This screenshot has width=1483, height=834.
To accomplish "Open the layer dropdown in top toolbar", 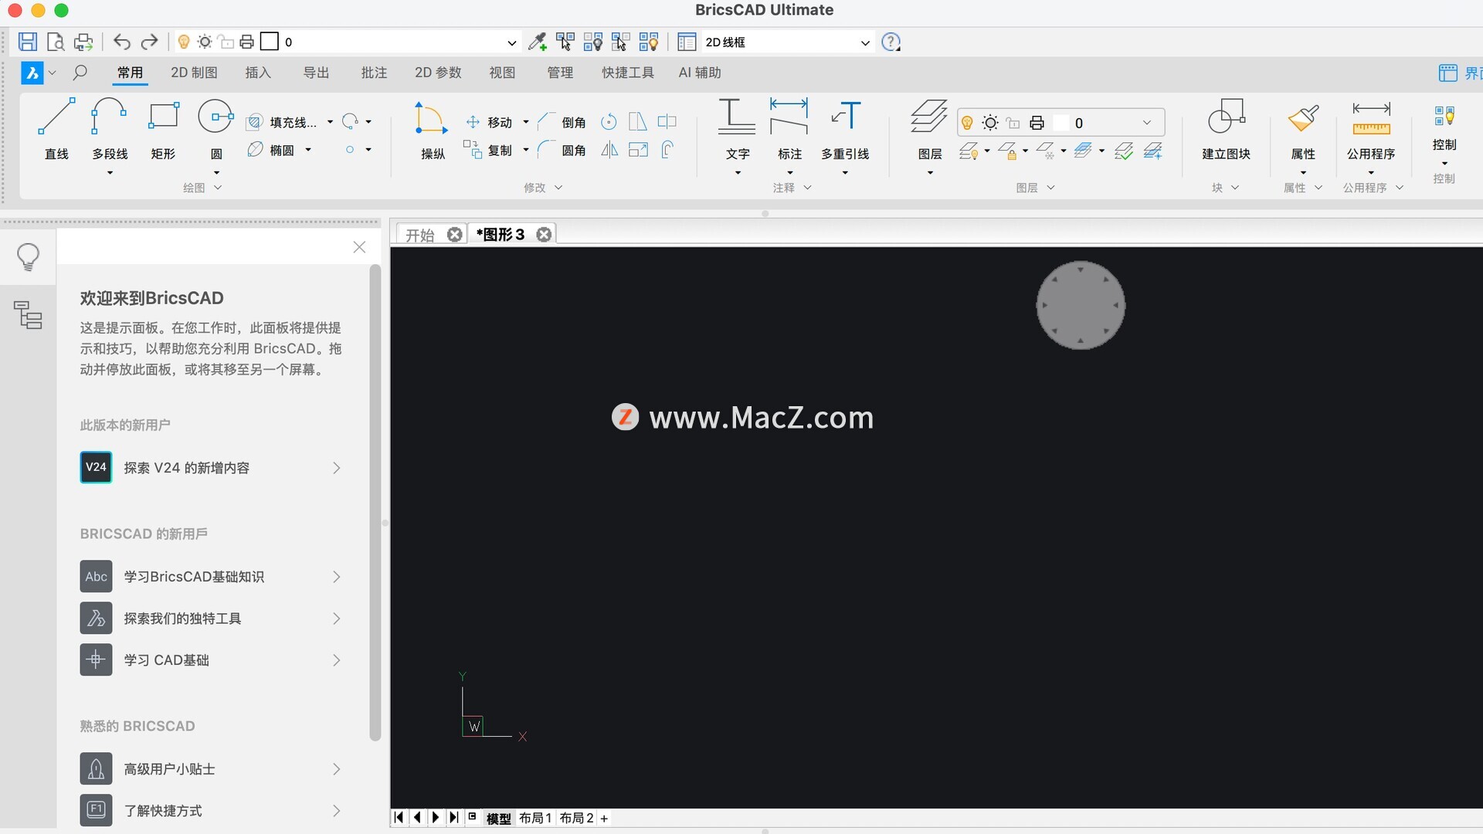I will [511, 42].
